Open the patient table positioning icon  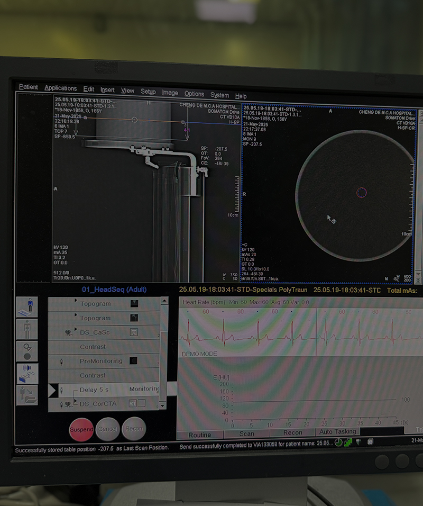[x=26, y=306]
